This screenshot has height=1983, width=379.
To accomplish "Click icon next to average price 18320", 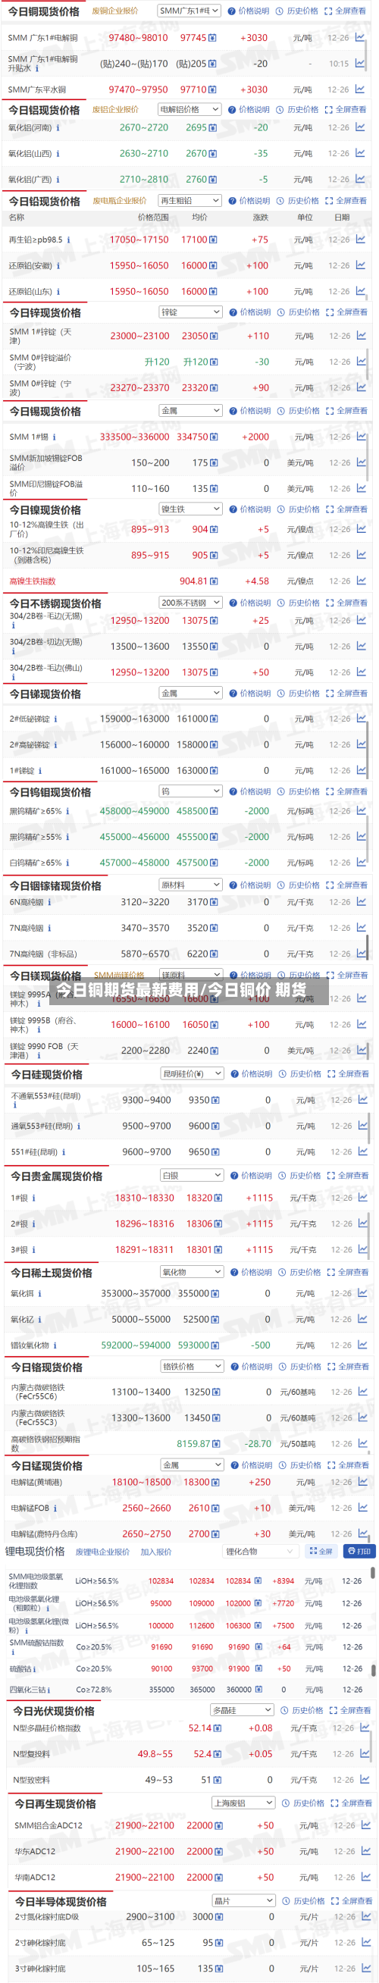I will click(219, 1198).
